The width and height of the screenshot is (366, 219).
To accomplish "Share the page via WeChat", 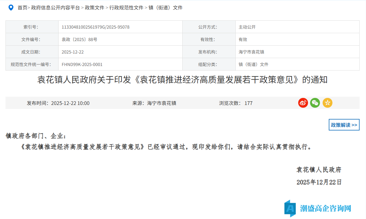I will point(315,103).
